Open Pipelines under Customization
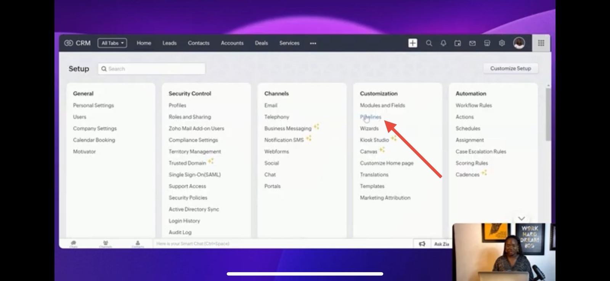Viewport: 610px width, 281px height. coord(371,117)
